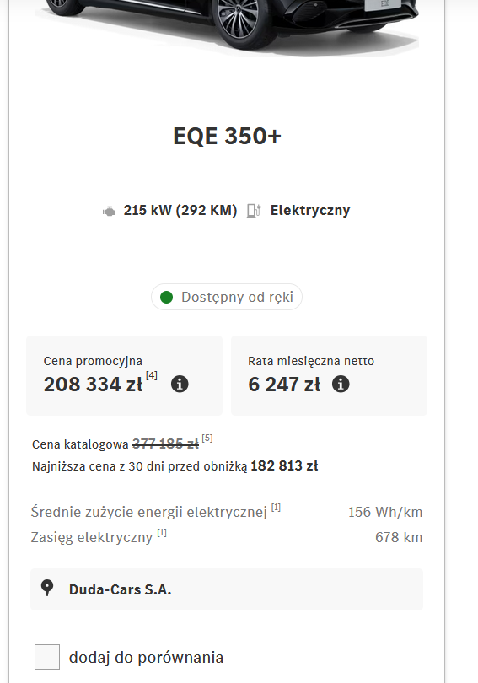Image resolution: width=478 pixels, height=683 pixels.
Task: Click the 215 kW (292 KM) power text
Action: click(x=180, y=211)
